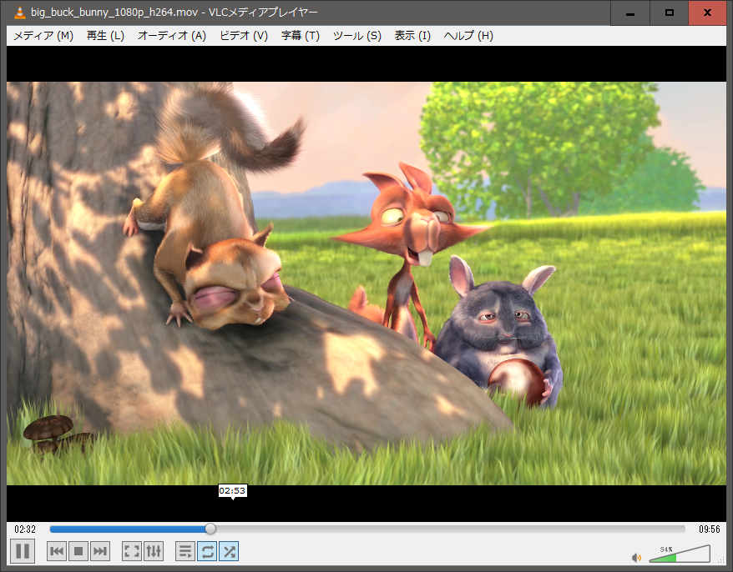Viewport: 733px width, 572px height.
Task: Jump to the previous media item
Action: 57,551
